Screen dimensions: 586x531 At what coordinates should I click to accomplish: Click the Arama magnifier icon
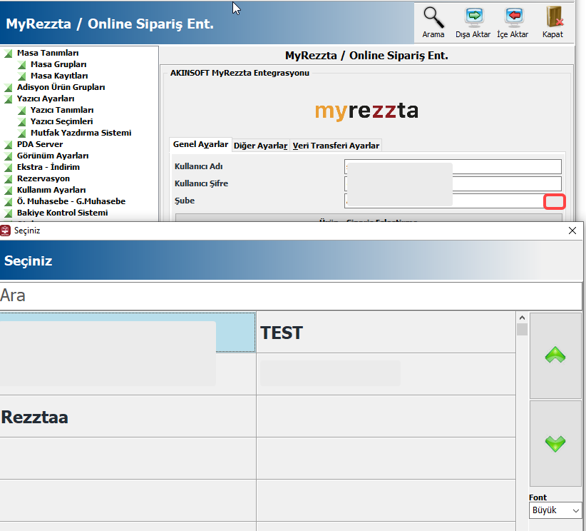click(433, 18)
